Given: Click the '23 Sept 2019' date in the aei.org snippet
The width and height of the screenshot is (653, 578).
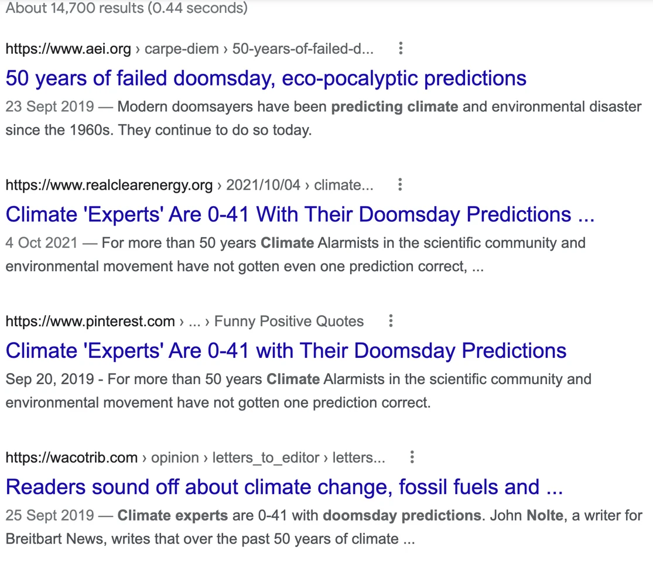Looking at the screenshot, I should tap(50, 107).
